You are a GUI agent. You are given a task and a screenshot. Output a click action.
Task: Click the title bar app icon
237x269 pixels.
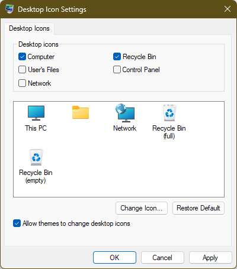pyautogui.click(x=9, y=9)
